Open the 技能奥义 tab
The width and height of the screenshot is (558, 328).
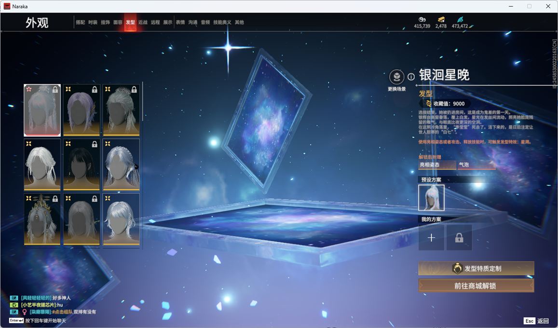coord(222,22)
